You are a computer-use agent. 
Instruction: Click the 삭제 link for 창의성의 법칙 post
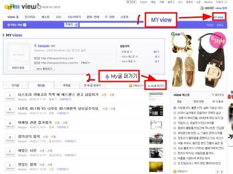point(53,137)
